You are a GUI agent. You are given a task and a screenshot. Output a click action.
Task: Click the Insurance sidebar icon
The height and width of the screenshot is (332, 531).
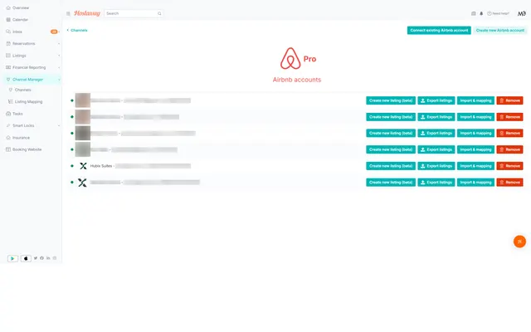(x=8, y=138)
